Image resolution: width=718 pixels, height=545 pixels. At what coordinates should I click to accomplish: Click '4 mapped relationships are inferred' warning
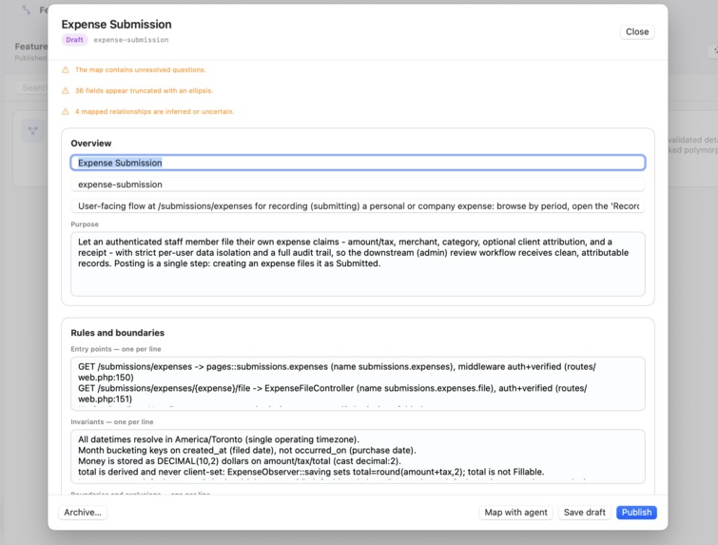(154, 111)
